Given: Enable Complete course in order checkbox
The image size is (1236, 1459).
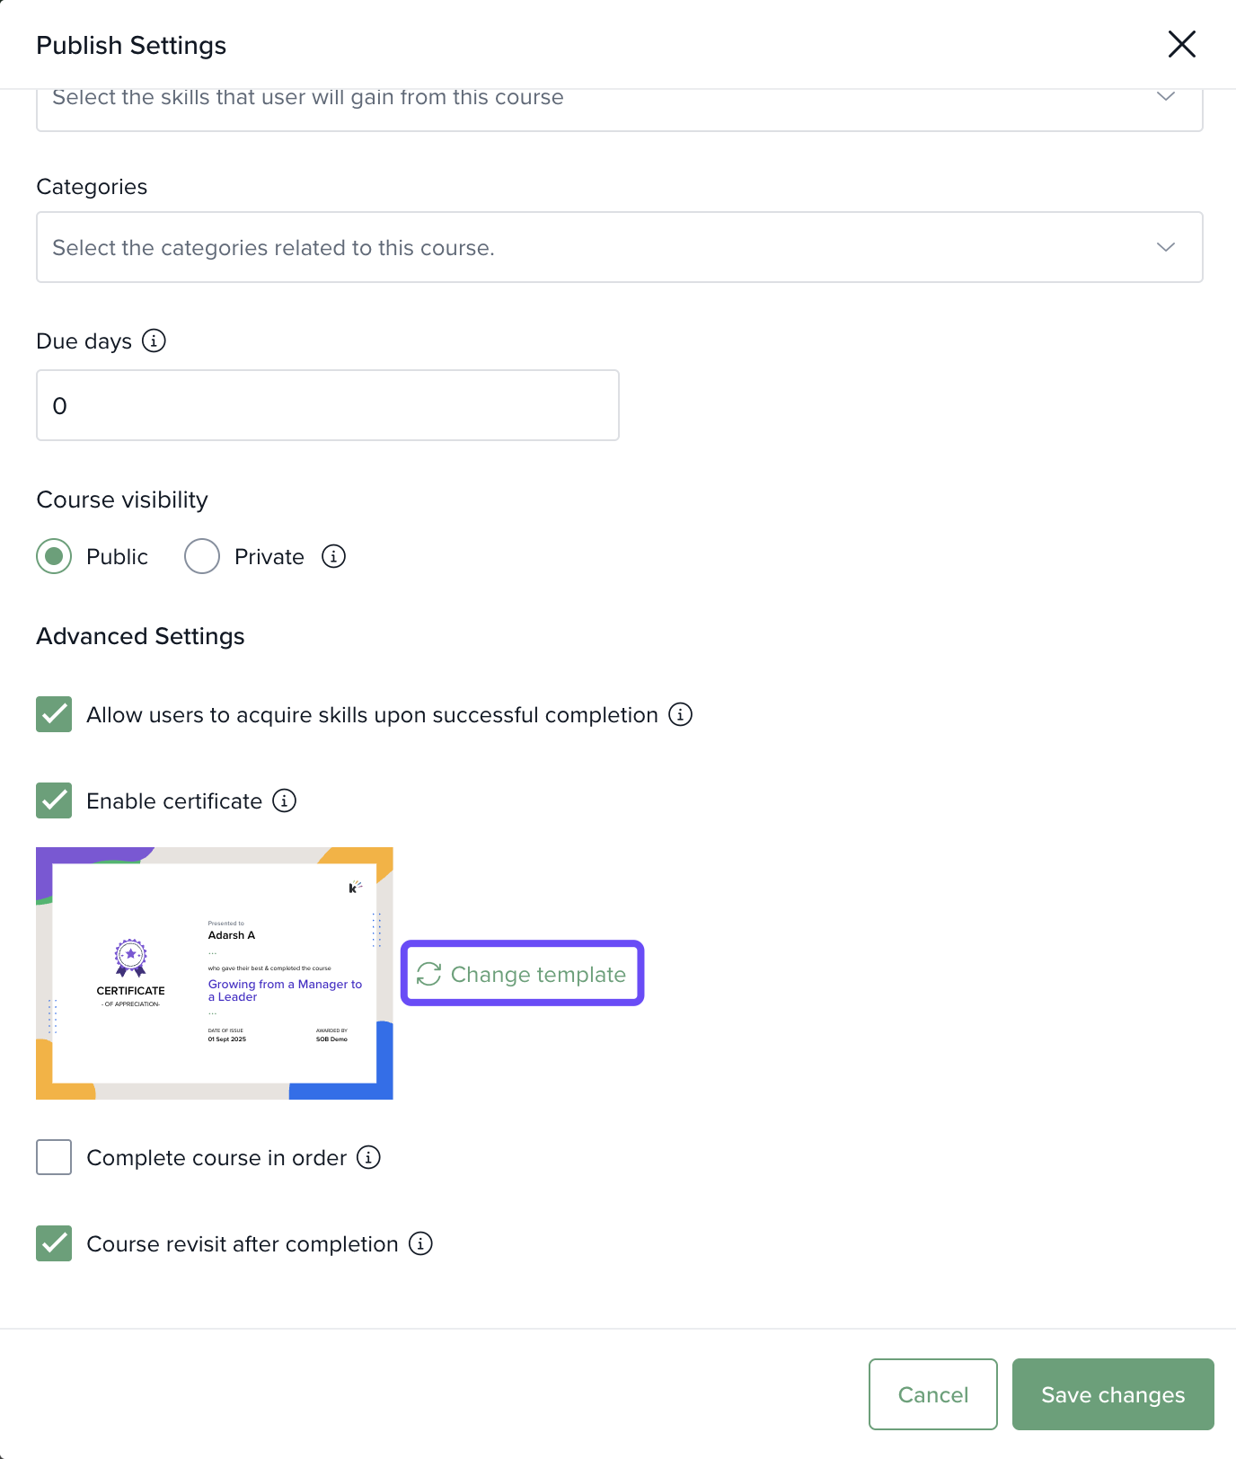Looking at the screenshot, I should (54, 1158).
